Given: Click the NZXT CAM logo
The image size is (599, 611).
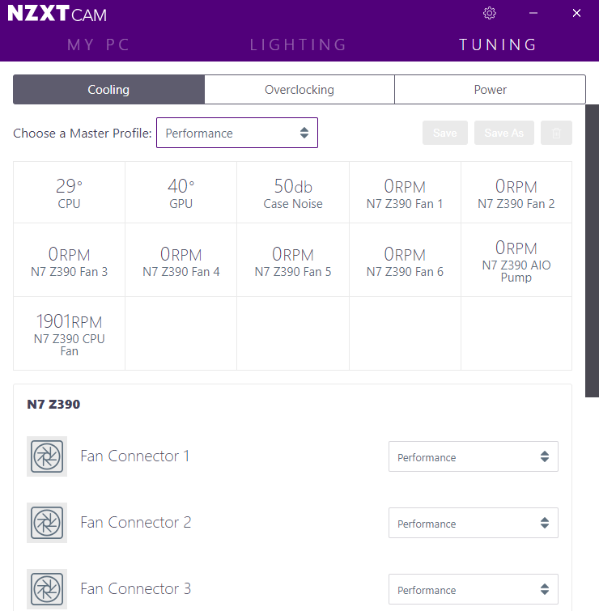Looking at the screenshot, I should pyautogui.click(x=57, y=14).
